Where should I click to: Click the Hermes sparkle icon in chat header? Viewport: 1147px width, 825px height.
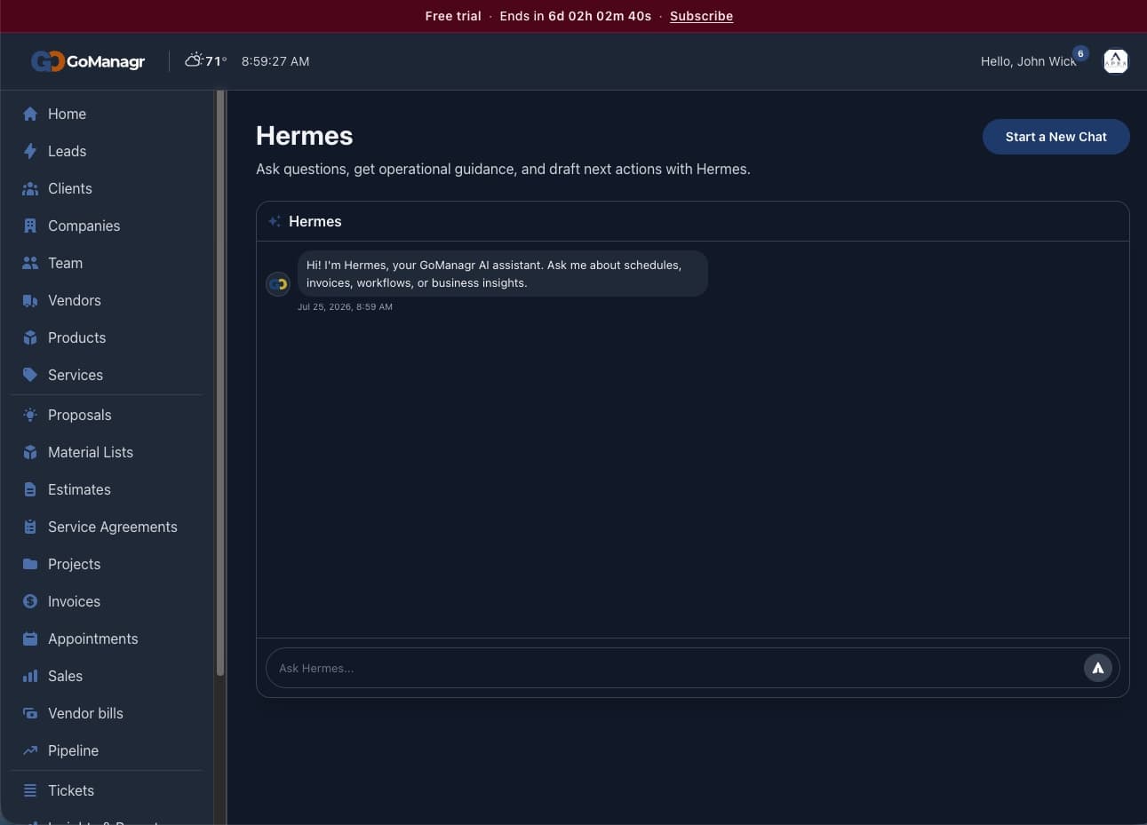tap(275, 221)
